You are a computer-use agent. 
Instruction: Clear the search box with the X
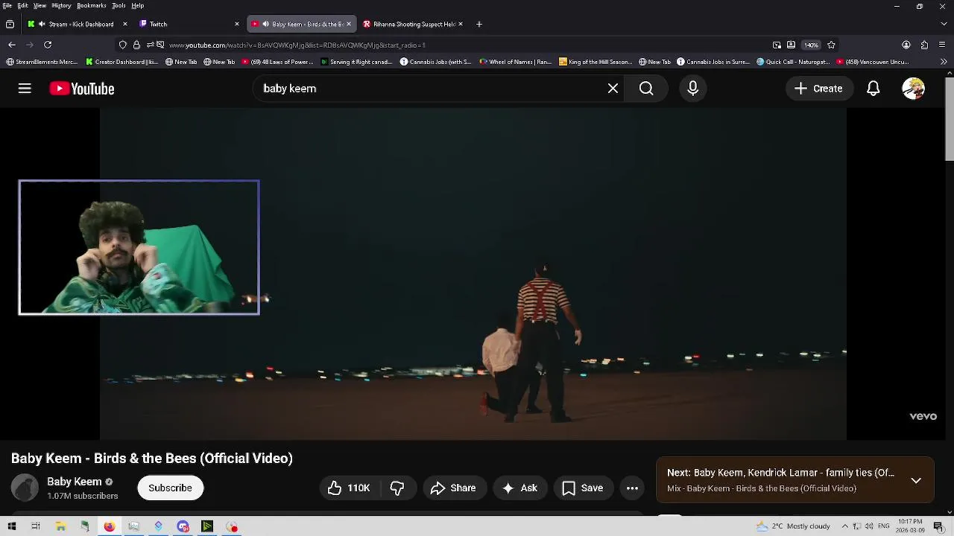[613, 89]
